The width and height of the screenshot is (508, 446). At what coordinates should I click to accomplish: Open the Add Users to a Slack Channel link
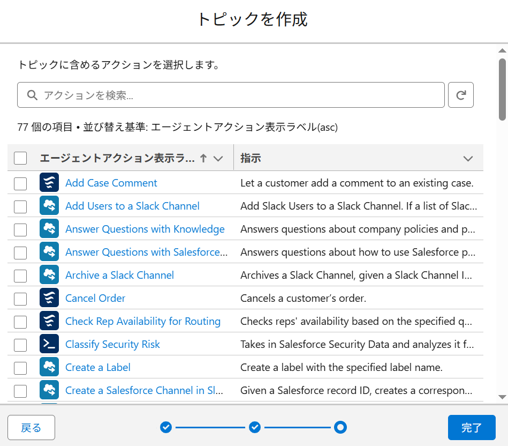(x=133, y=206)
